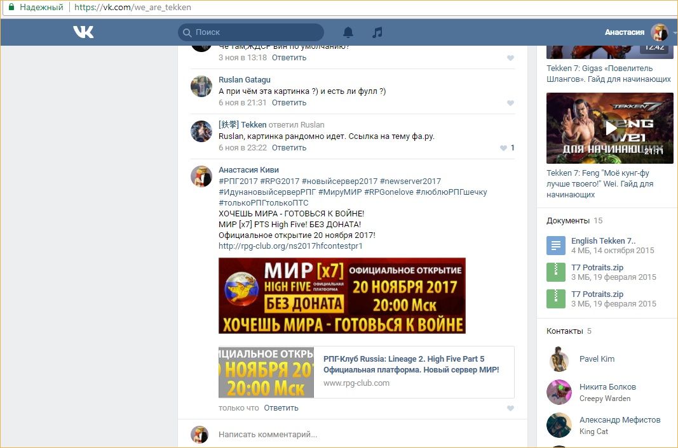This screenshot has width=678, height=448.
Task: Open the own avatar next to comment box
Action: click(x=200, y=435)
